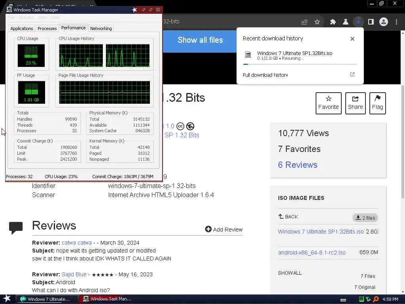Download all with the 2 files button
The height and width of the screenshot is (304, 405).
(x=365, y=218)
